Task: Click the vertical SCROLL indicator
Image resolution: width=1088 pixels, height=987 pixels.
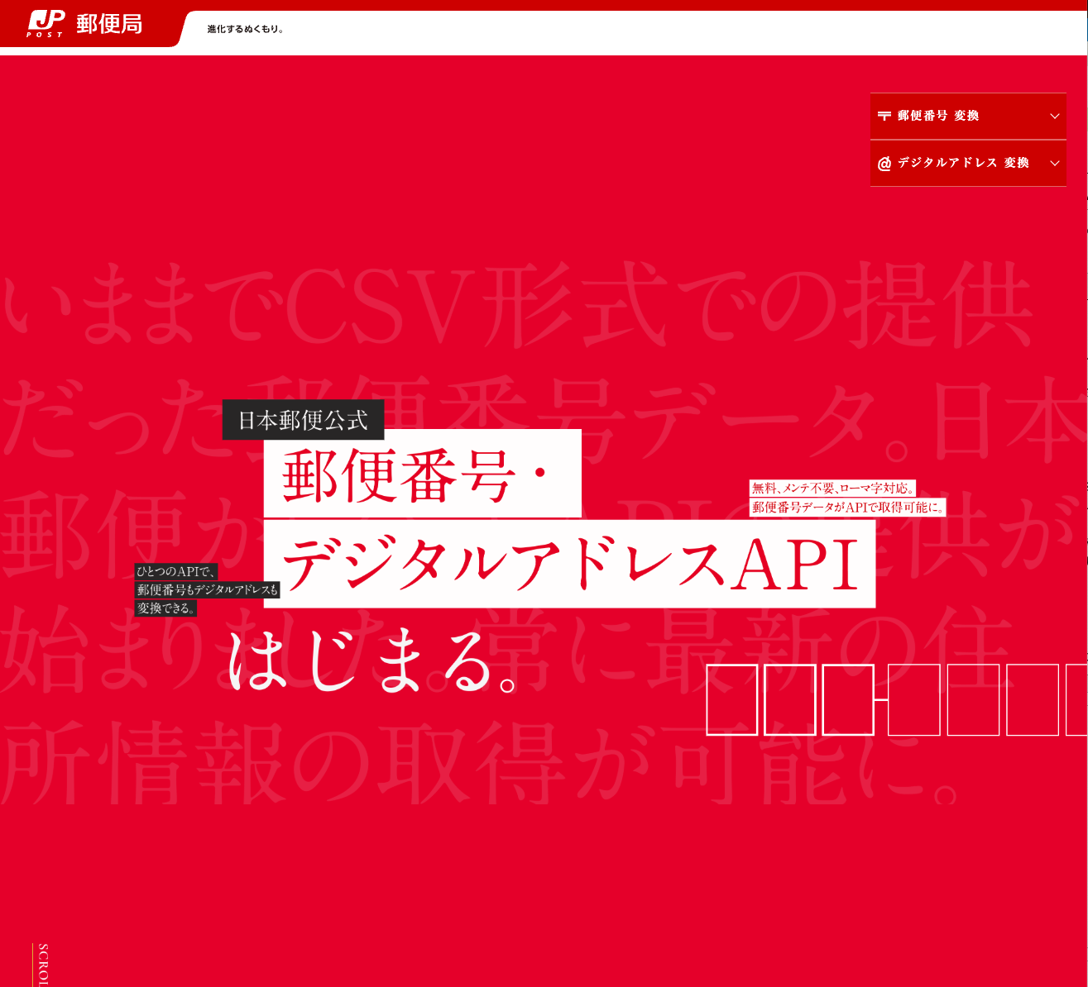Action: 43,965
